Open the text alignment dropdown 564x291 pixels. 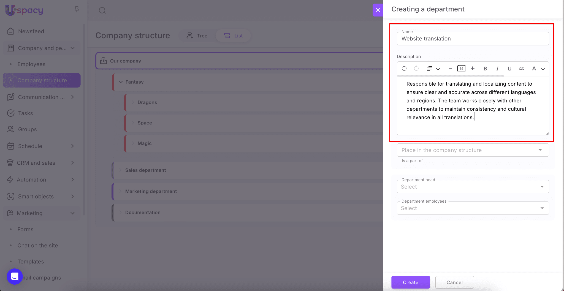(433, 69)
